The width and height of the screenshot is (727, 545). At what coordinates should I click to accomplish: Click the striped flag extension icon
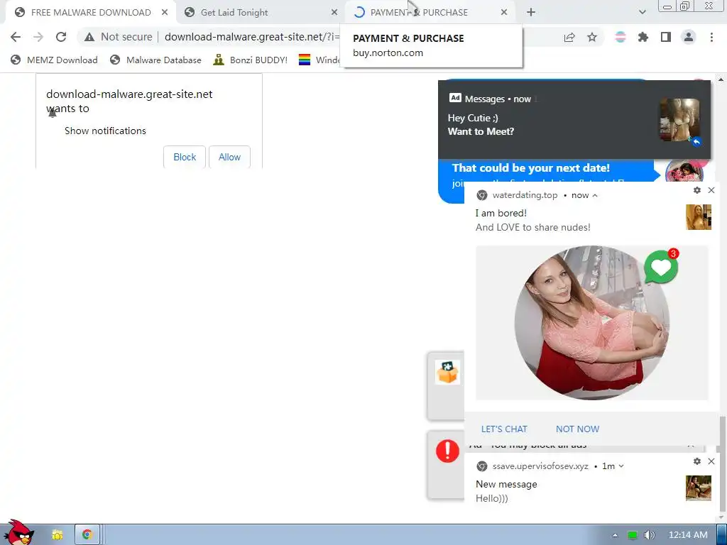coord(621,37)
